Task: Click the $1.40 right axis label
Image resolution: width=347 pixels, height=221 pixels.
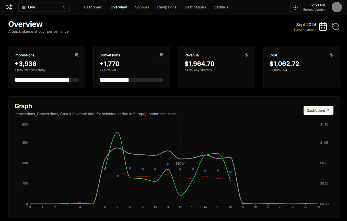Action: (324, 125)
